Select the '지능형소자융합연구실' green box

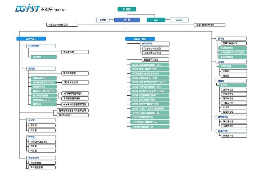[x=150, y=127]
